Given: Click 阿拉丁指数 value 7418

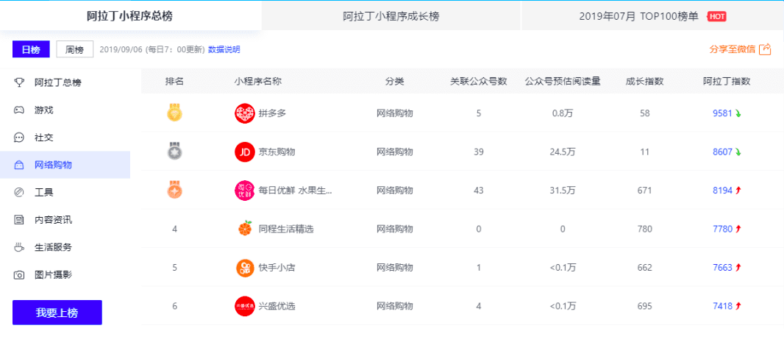Looking at the screenshot, I should (722, 306).
